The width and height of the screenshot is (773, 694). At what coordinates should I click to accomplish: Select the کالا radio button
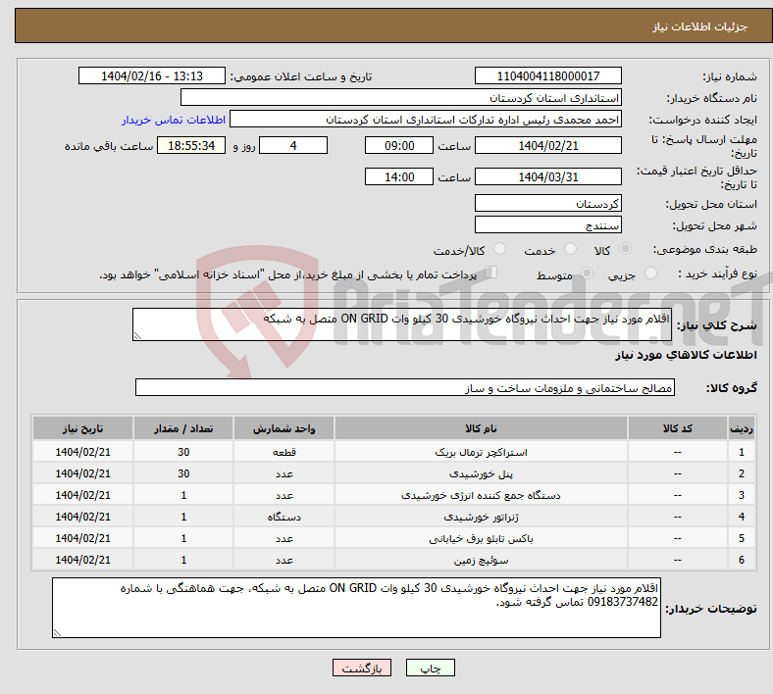pyautogui.click(x=625, y=249)
